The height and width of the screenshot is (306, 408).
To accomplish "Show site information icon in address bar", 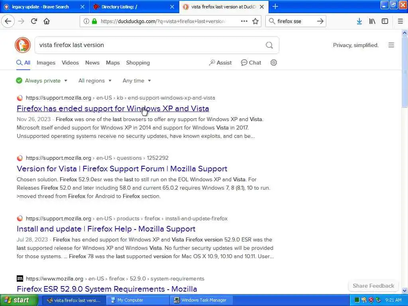I will click(86, 21).
